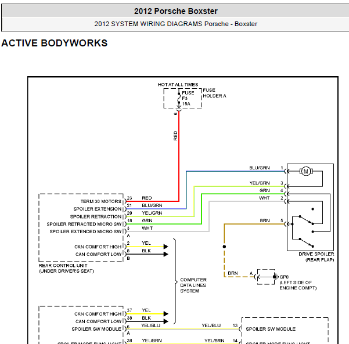The height and width of the screenshot is (344, 349).
Task: Click "SPOILER SW MODULE" label at pin 6
Action: (x=96, y=329)
